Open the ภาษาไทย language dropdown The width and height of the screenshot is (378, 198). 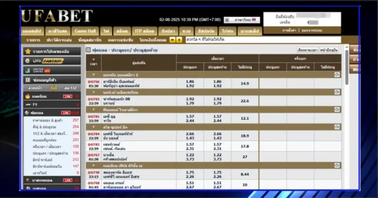click(242, 20)
